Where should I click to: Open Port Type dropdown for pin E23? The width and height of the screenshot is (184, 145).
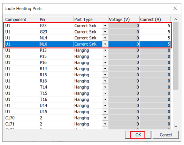(x=105, y=25)
